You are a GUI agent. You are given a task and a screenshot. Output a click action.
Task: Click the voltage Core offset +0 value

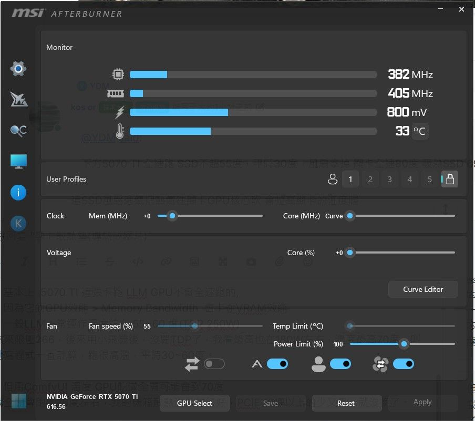(339, 252)
